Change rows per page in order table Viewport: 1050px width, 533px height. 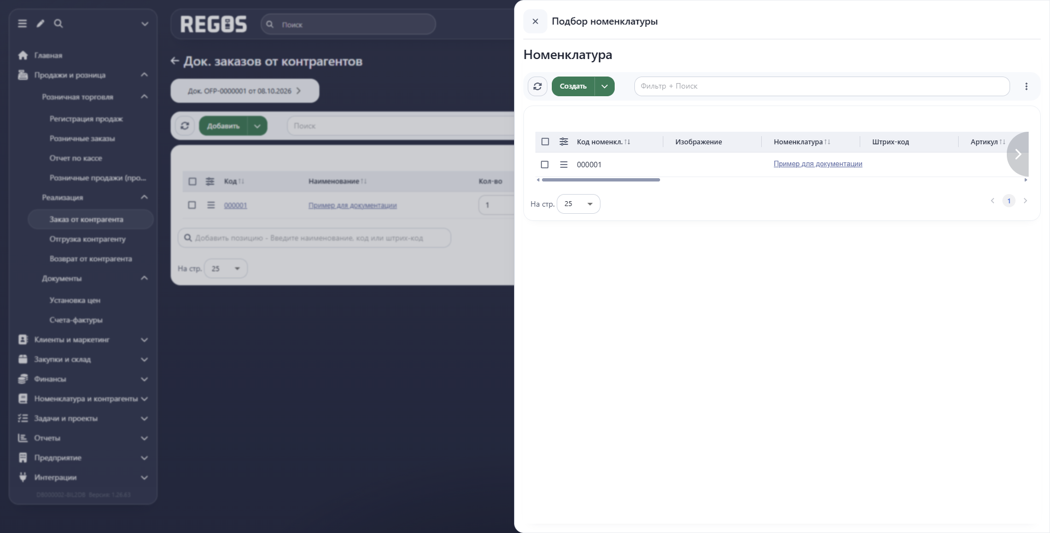point(226,268)
